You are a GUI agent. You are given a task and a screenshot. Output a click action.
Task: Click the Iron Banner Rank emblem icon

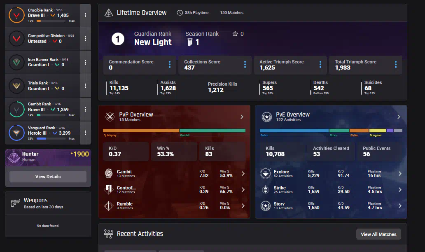coord(16,62)
